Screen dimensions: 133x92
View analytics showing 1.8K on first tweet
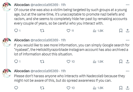click(98, 31)
